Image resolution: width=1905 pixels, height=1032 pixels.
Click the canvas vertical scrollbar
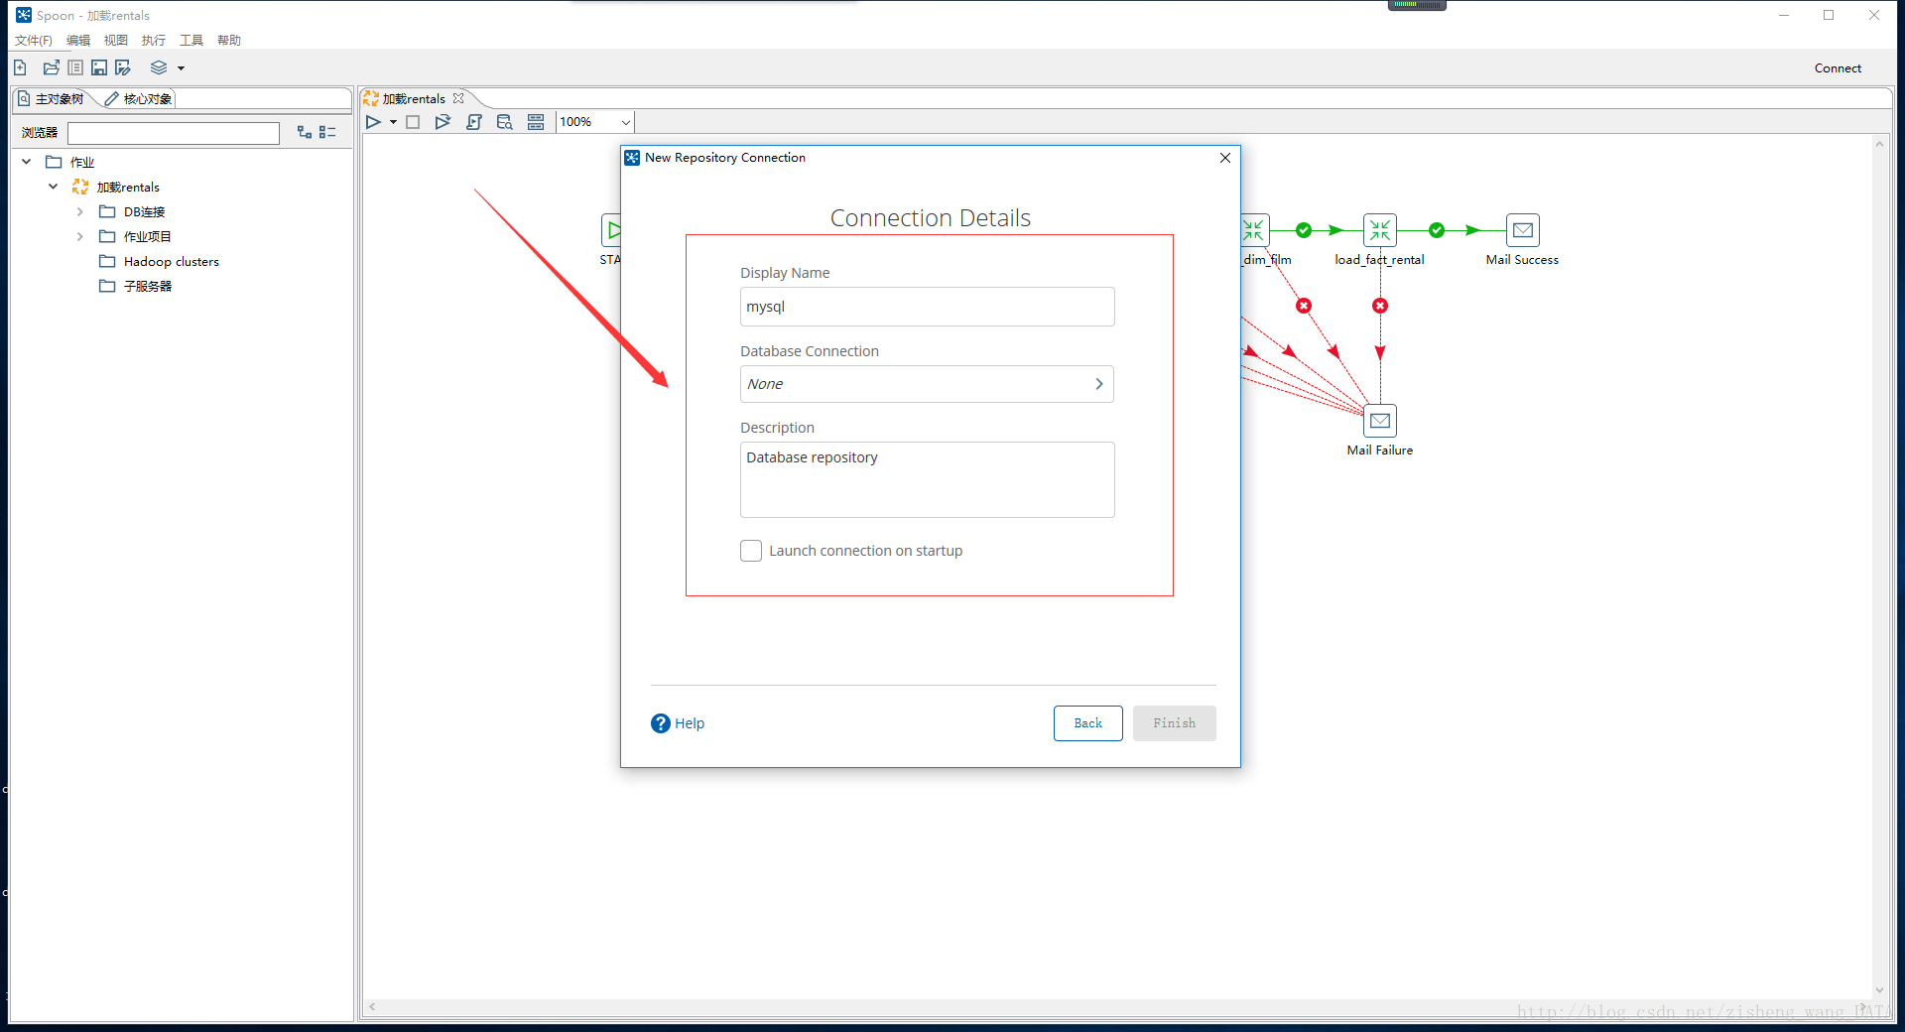point(1879,567)
